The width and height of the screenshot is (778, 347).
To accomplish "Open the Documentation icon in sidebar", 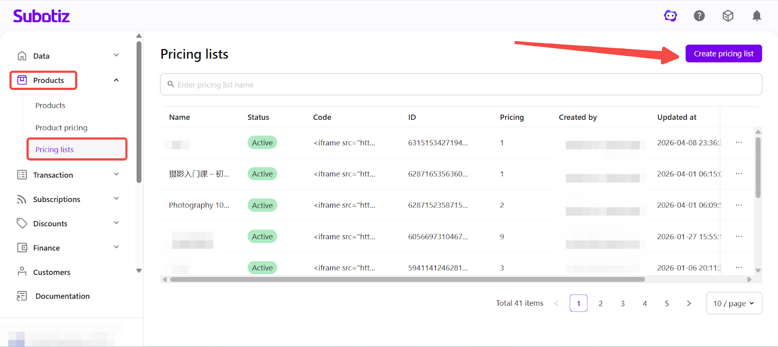I will click(x=22, y=296).
